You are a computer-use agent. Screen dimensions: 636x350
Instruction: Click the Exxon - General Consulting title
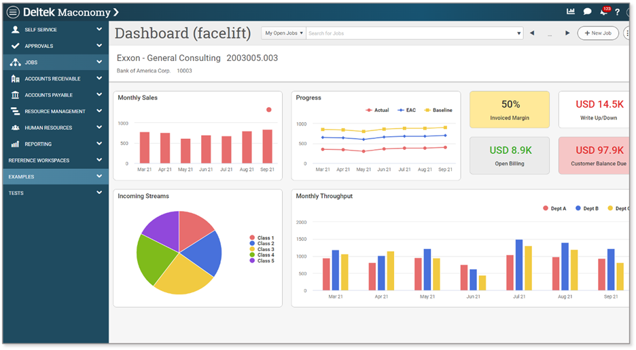pos(169,58)
